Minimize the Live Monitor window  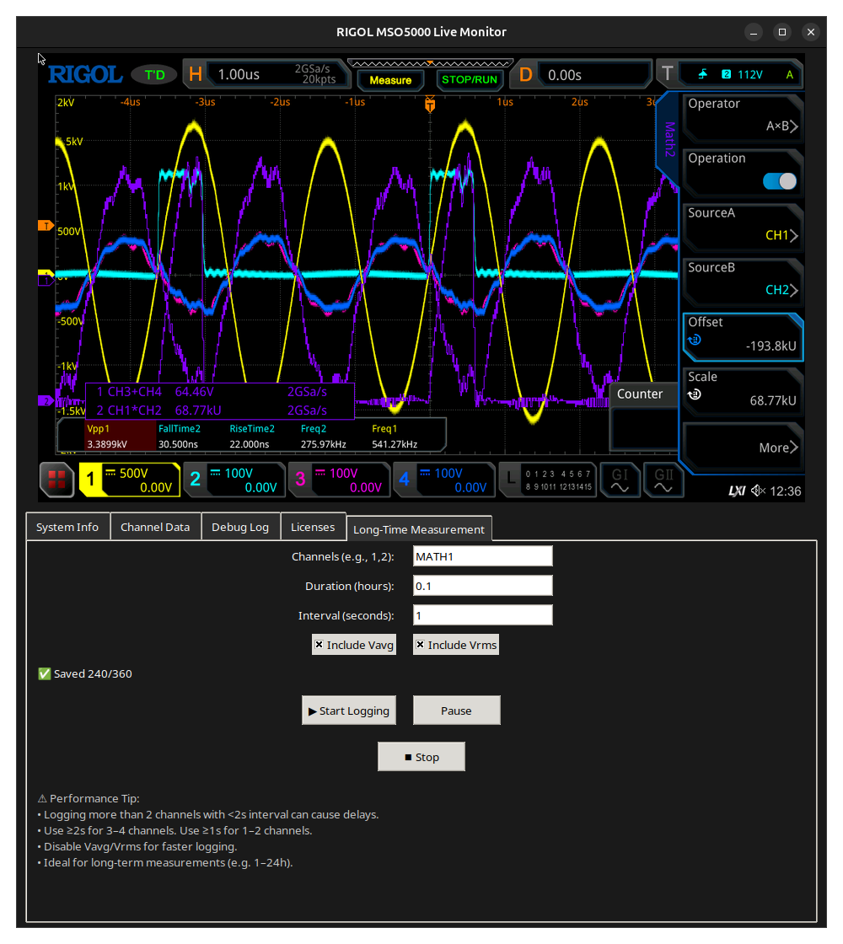754,32
